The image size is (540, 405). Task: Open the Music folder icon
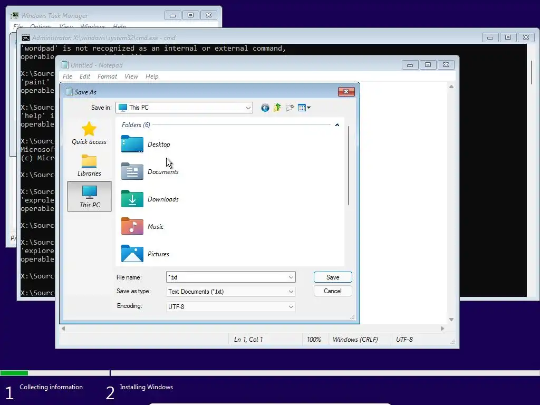(132, 226)
